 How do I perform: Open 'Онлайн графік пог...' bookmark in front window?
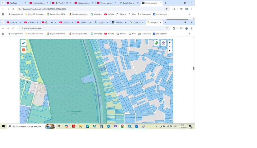coord(79,34)
